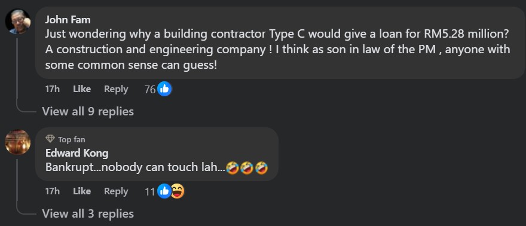526x226 pixels.
Task: Like John Fam's comment
Action: (82, 89)
